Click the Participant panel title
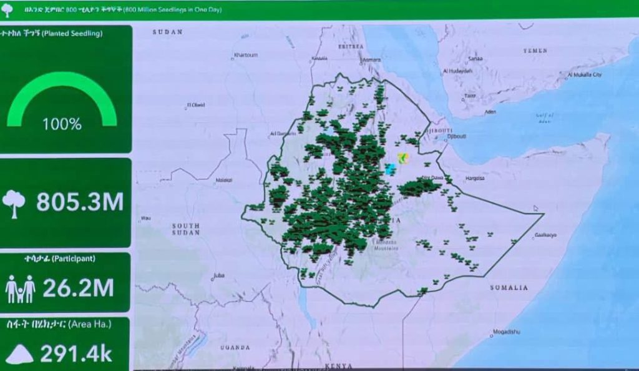The height and width of the screenshot is (371, 639). (x=60, y=259)
